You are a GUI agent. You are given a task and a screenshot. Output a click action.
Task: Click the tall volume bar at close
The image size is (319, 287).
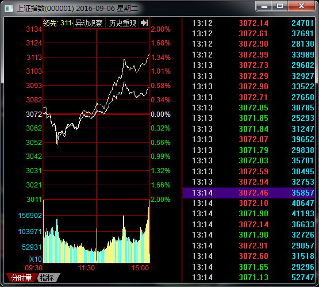point(149,231)
